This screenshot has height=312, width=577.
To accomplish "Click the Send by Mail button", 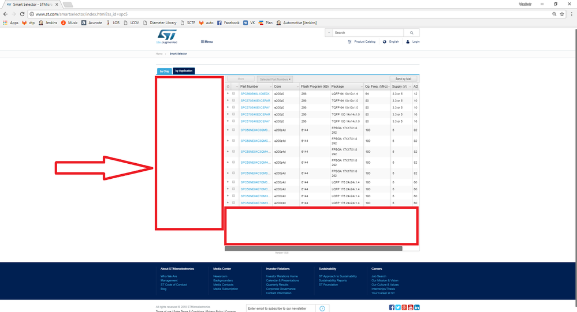I will (403, 79).
